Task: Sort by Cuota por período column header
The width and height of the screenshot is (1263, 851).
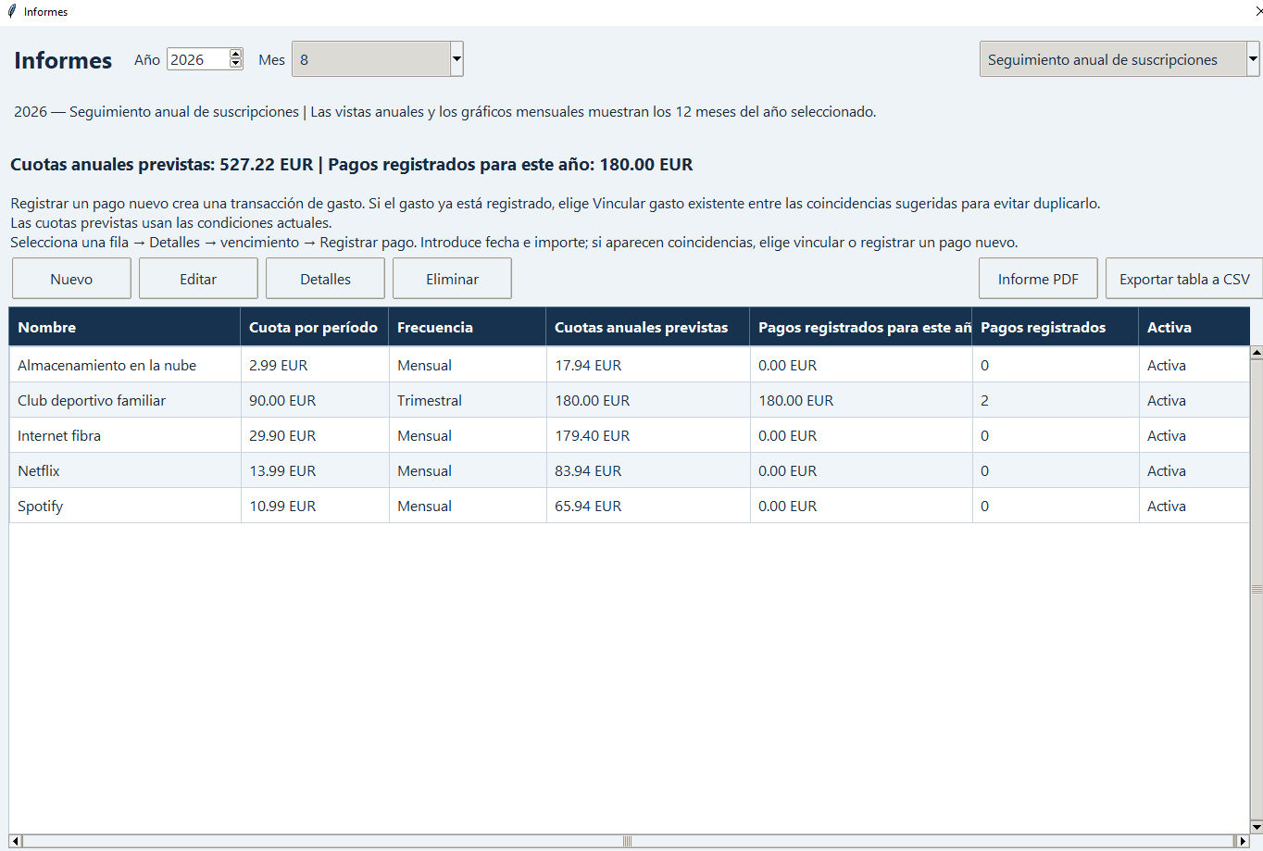Action: pos(315,327)
